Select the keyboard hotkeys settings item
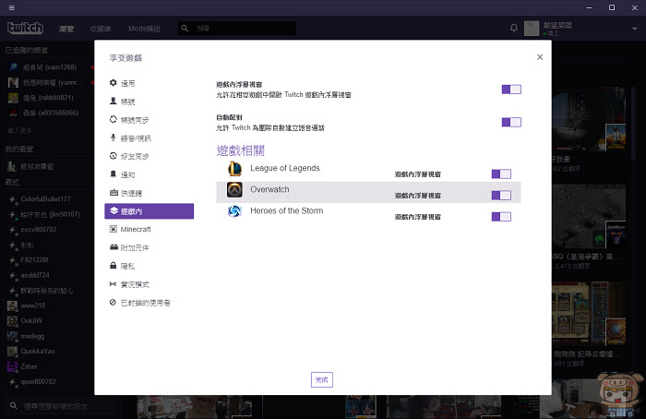 pos(150,193)
